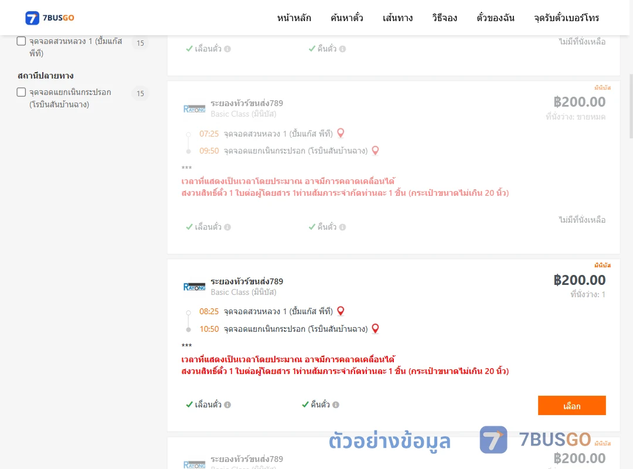Click the ฿200.00 price of 08:25 trip

pyautogui.click(x=579, y=280)
